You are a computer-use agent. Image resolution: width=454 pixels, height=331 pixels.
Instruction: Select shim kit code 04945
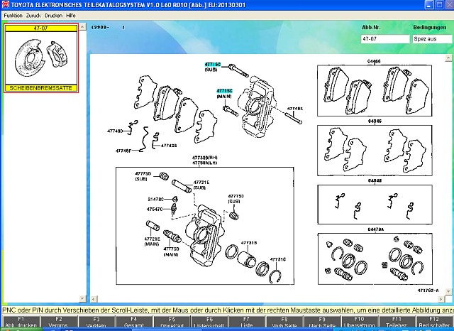coord(375,121)
